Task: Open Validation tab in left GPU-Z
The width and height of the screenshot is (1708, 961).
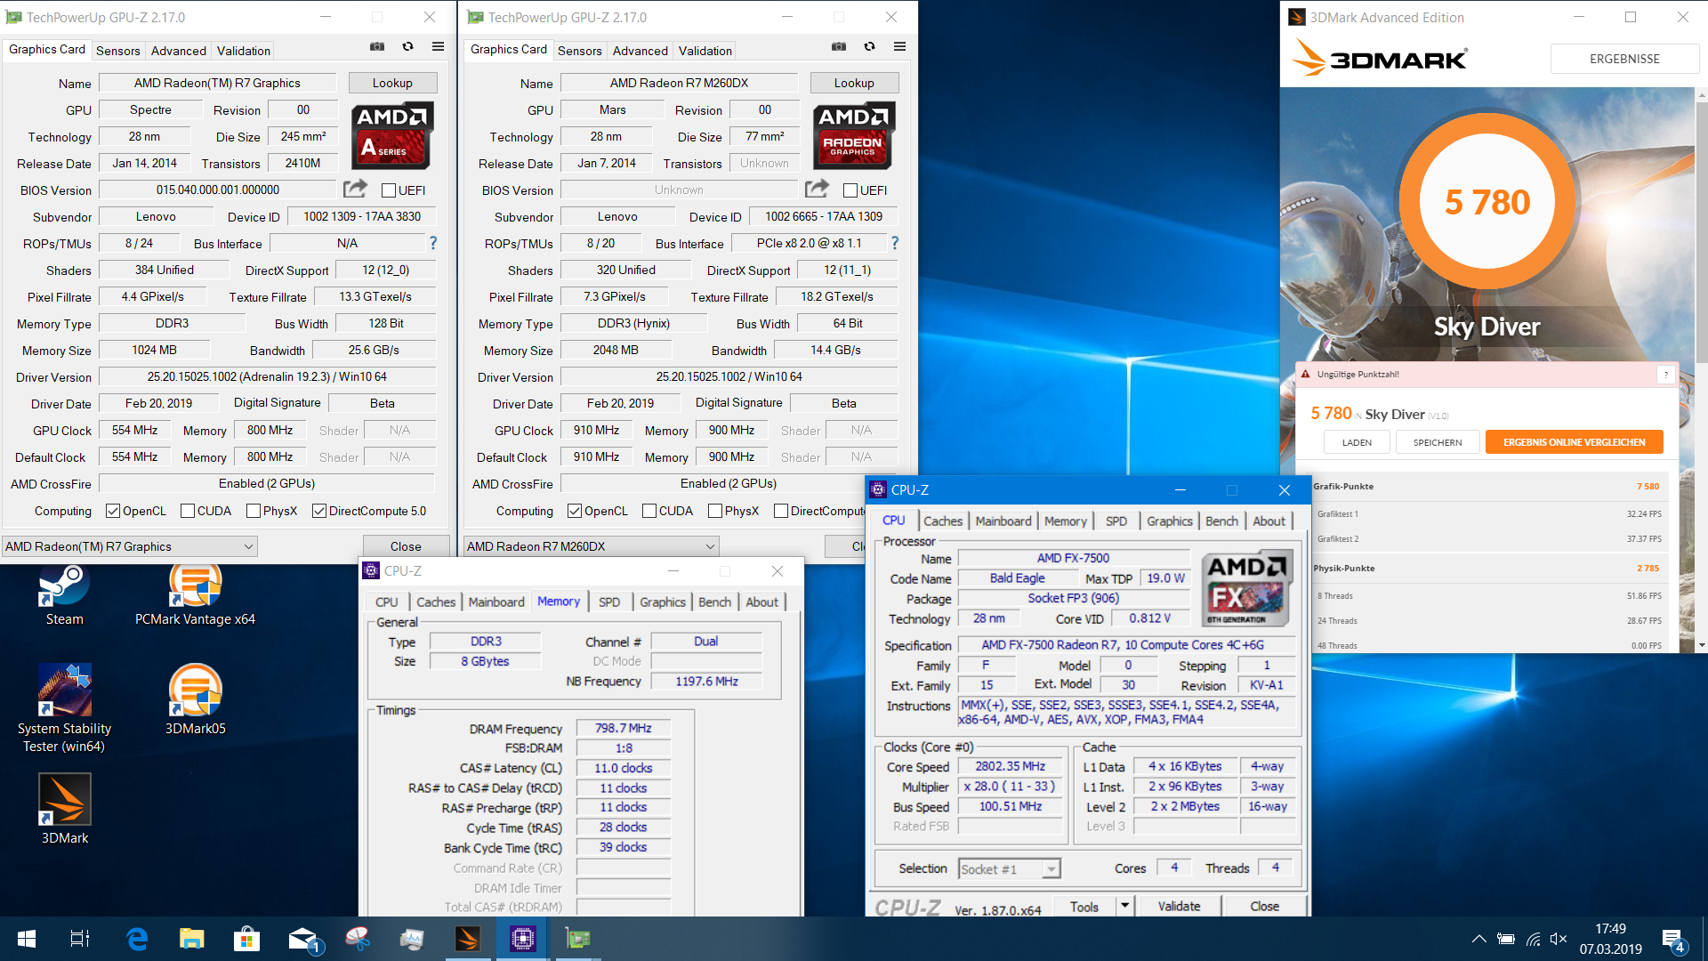Action: point(243,51)
